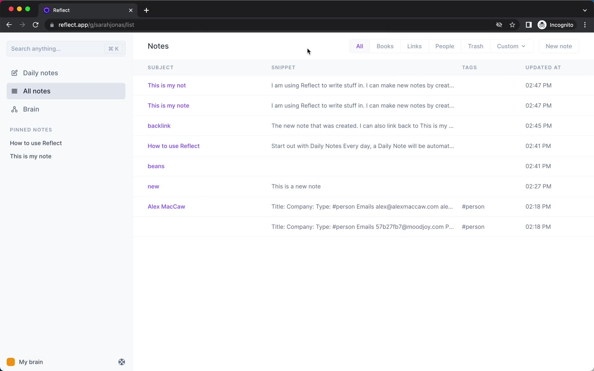Click the bookmark/star icon in toolbar
Screen dimensions: 594x371
click(512, 25)
